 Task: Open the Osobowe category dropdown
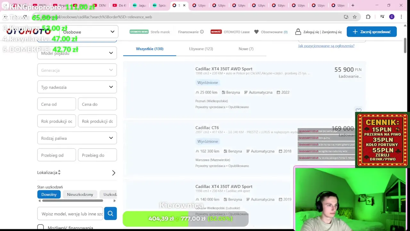tap(89, 32)
